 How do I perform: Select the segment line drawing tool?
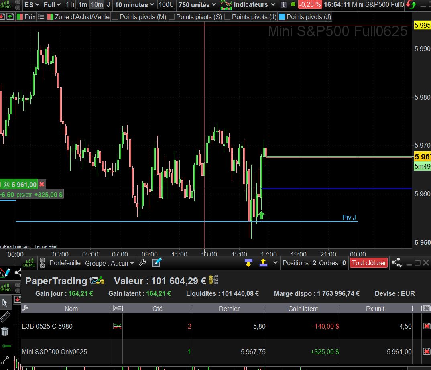tap(5, 360)
